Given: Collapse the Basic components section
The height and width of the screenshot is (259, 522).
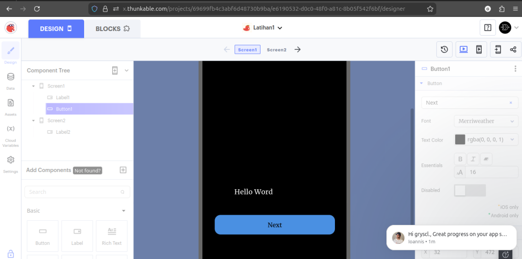Looking at the screenshot, I should (123, 211).
